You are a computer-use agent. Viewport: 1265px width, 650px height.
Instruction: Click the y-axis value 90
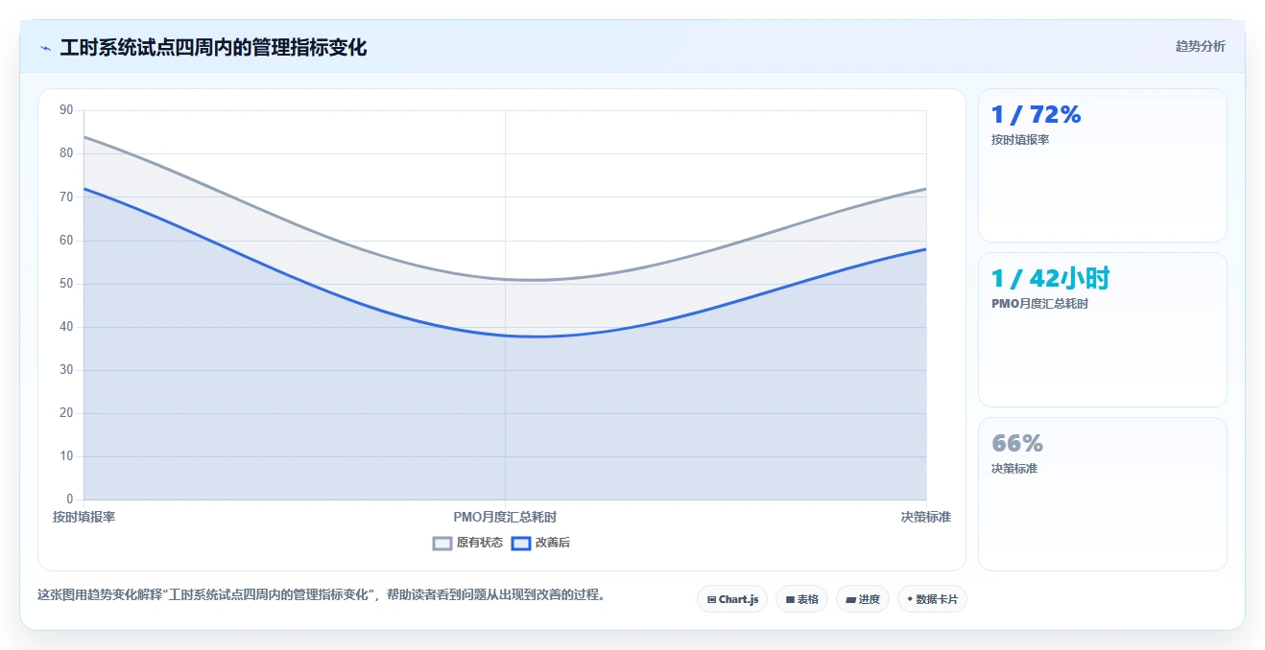[66, 110]
